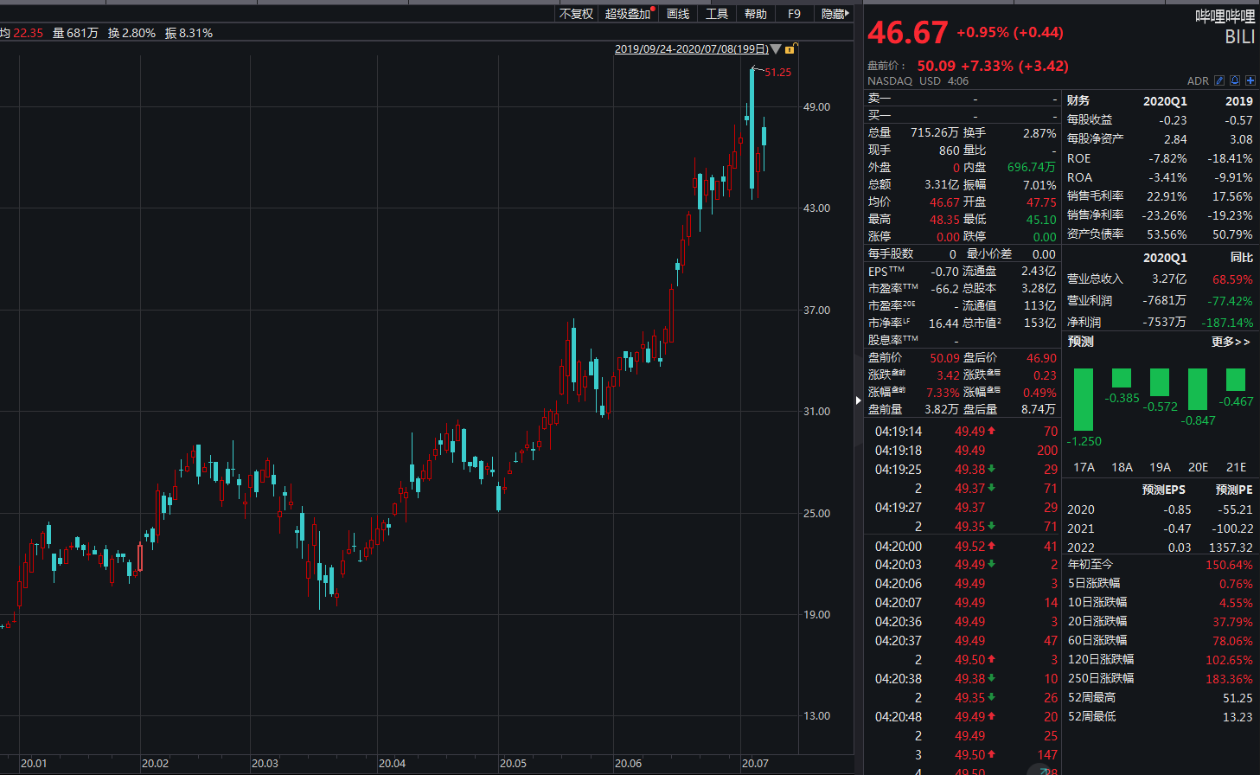Click the average price 22.35 in chart header

(x=28, y=33)
